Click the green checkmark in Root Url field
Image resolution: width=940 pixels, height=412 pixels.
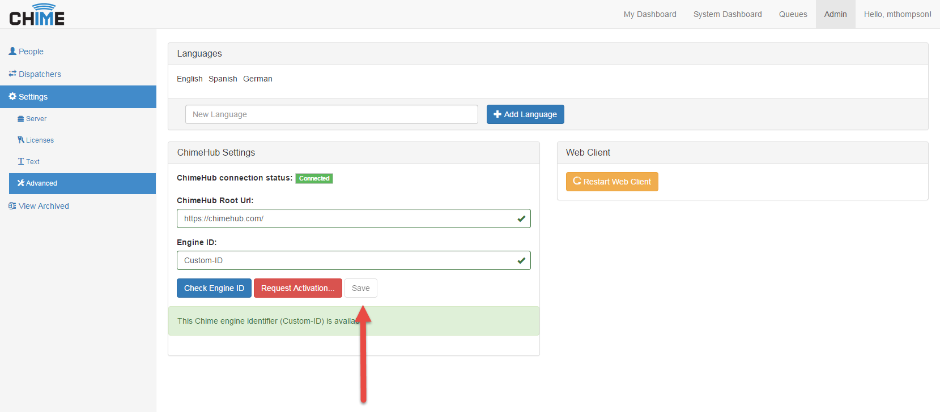[x=521, y=218]
